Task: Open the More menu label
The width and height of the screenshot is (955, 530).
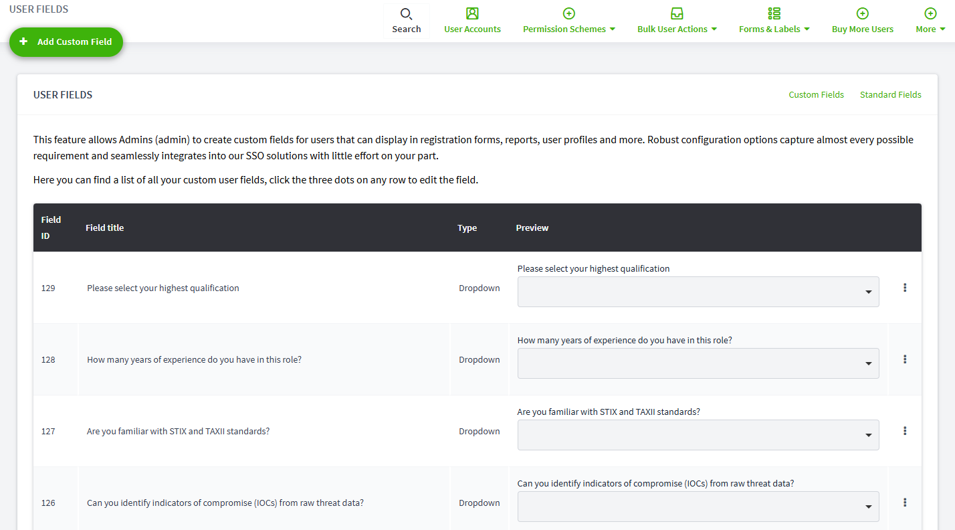Action: click(x=930, y=29)
